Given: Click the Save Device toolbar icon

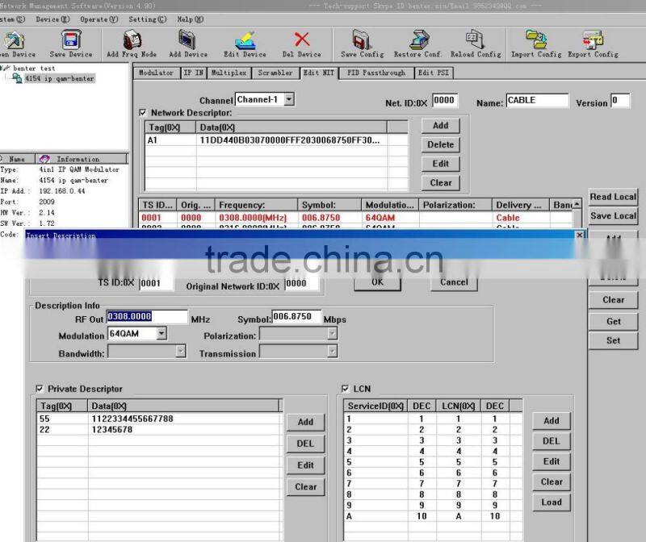Looking at the screenshot, I should pyautogui.click(x=71, y=40).
